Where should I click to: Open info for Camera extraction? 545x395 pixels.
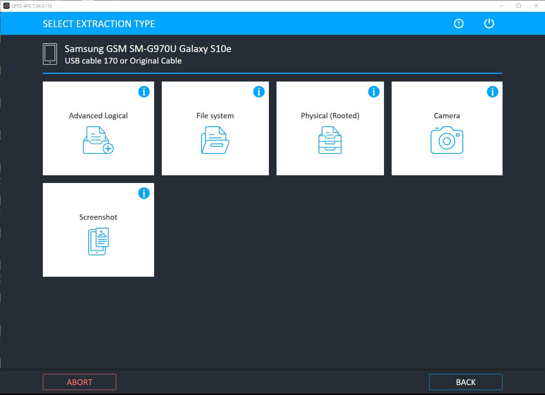tap(492, 91)
